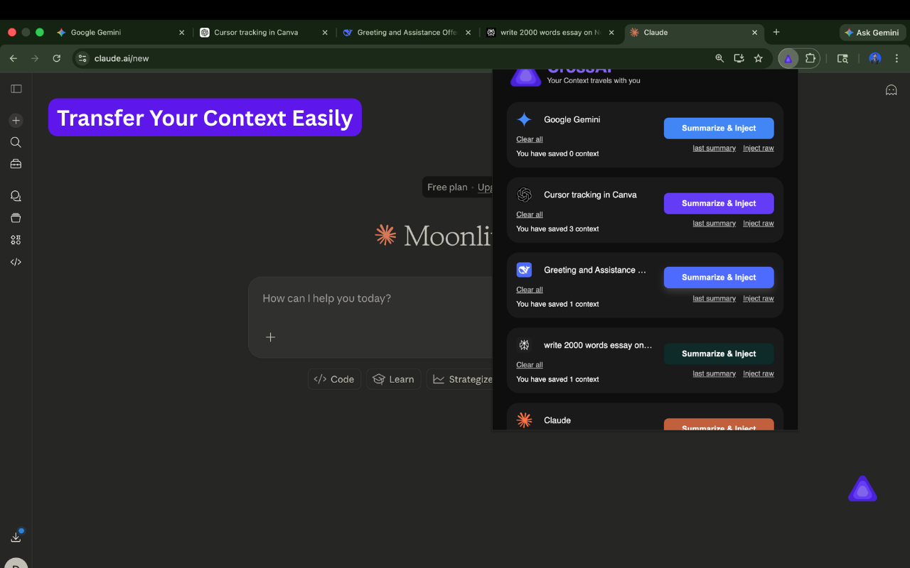This screenshot has height=568, width=910.
Task: Open Projects icon in Claude sidebar
Action: 16,218
